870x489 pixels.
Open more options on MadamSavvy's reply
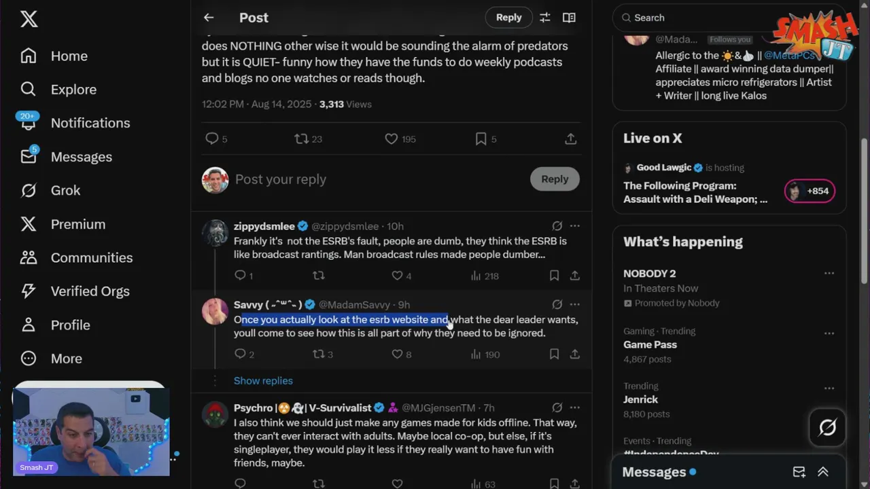point(575,304)
